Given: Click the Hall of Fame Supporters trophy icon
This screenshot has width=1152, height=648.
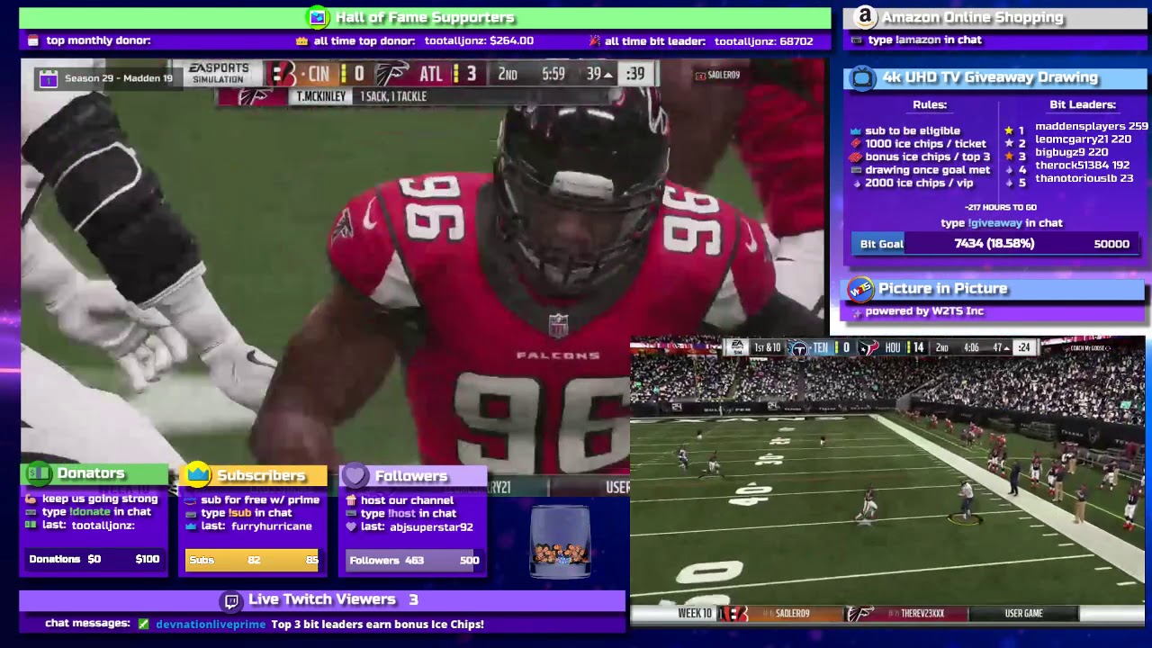Looking at the screenshot, I should point(317,17).
